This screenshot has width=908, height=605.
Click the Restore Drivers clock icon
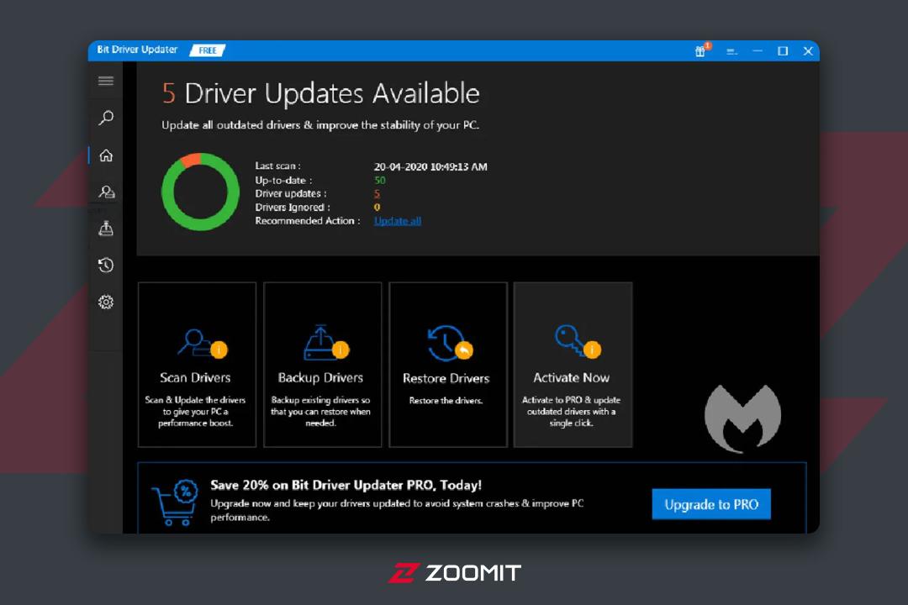coord(450,344)
